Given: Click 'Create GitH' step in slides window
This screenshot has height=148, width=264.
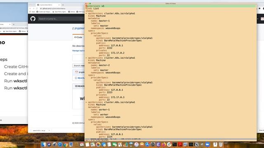Looking at the screenshot, I should pyautogui.click(x=16, y=67).
